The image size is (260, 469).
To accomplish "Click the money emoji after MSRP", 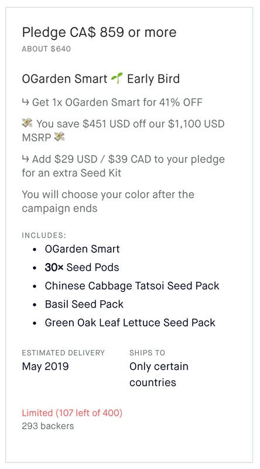I will (x=60, y=137).
